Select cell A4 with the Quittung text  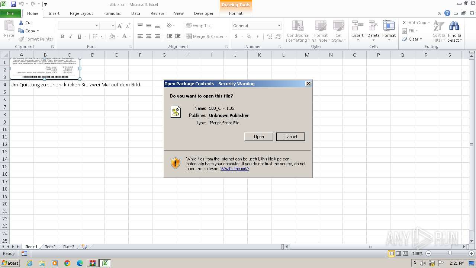(x=21, y=84)
